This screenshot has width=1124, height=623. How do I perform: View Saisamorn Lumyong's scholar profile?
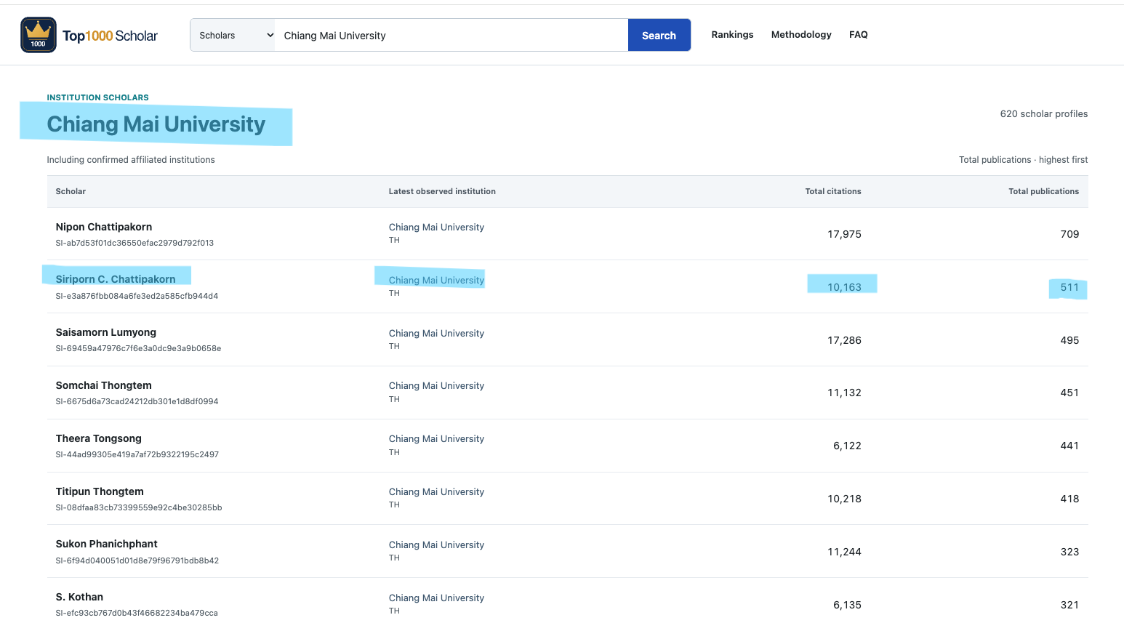click(x=106, y=332)
